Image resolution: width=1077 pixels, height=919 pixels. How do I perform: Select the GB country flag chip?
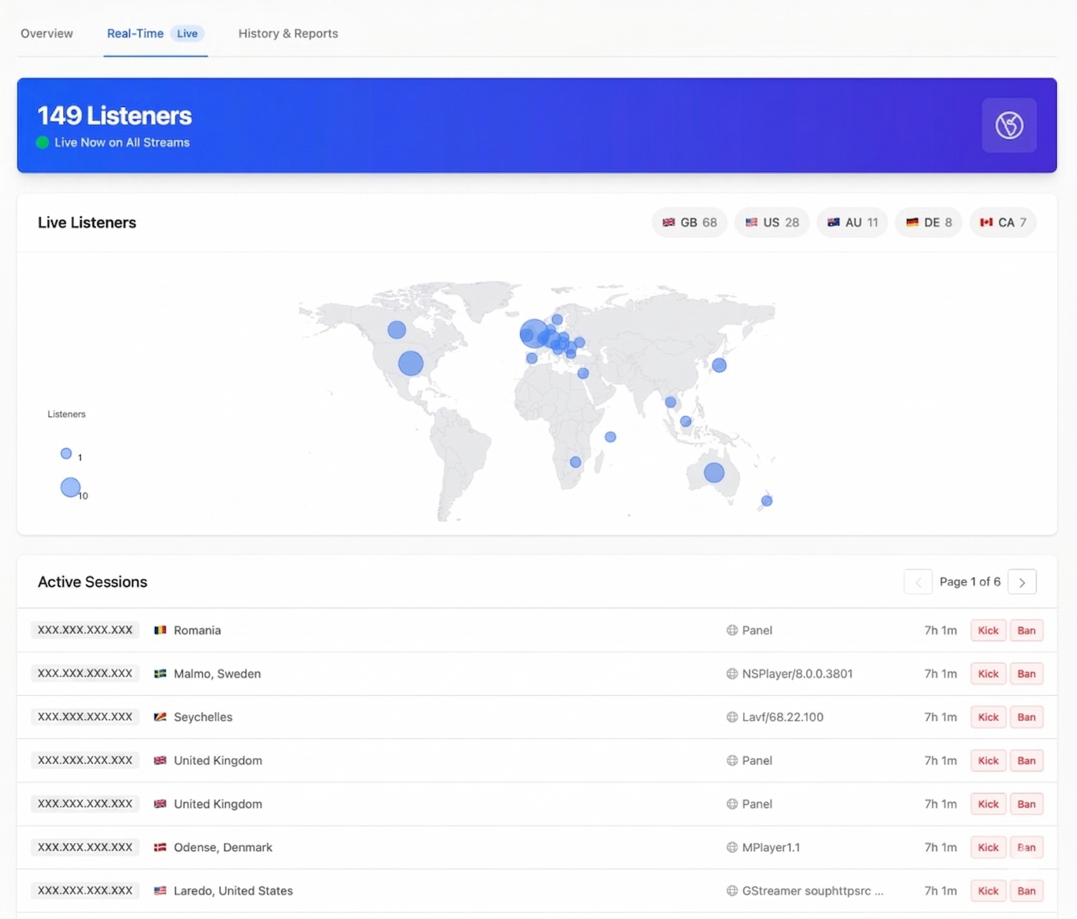[689, 222]
